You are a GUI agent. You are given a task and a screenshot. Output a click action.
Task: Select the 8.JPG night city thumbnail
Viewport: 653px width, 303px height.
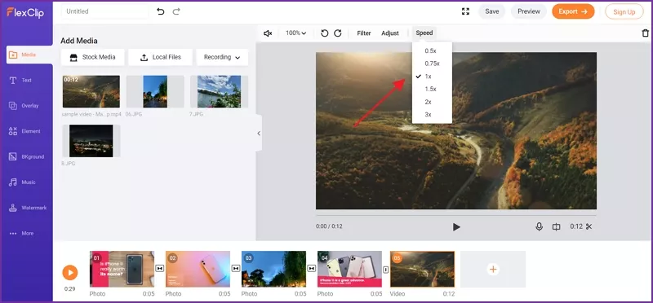coord(91,141)
